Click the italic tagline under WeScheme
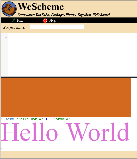 click(64, 15)
